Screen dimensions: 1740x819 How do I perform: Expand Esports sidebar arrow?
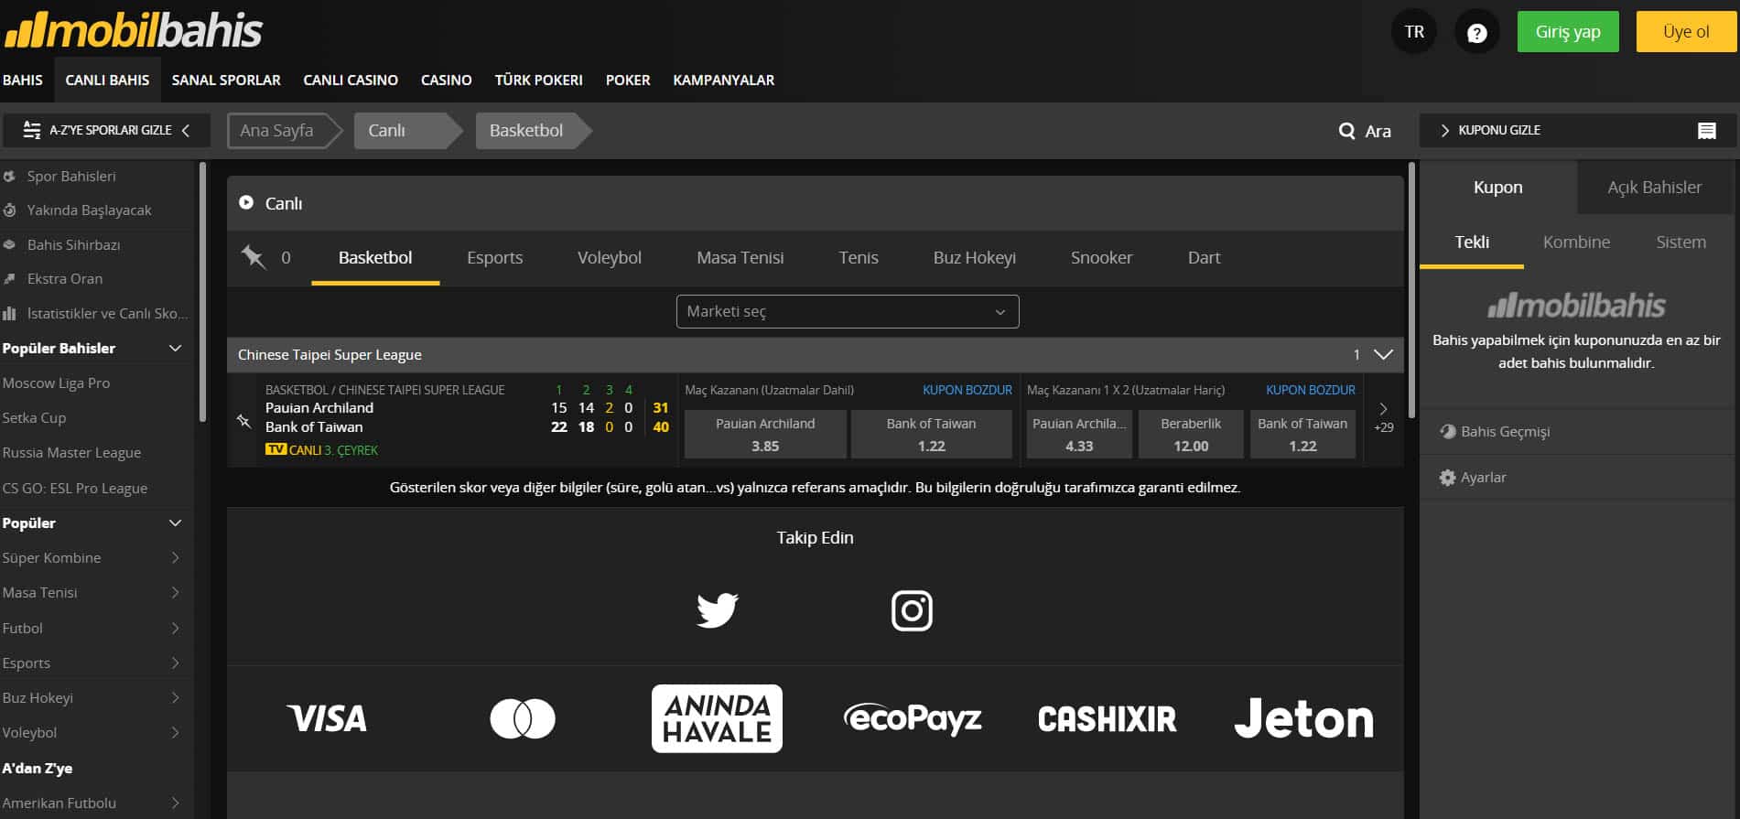click(176, 663)
